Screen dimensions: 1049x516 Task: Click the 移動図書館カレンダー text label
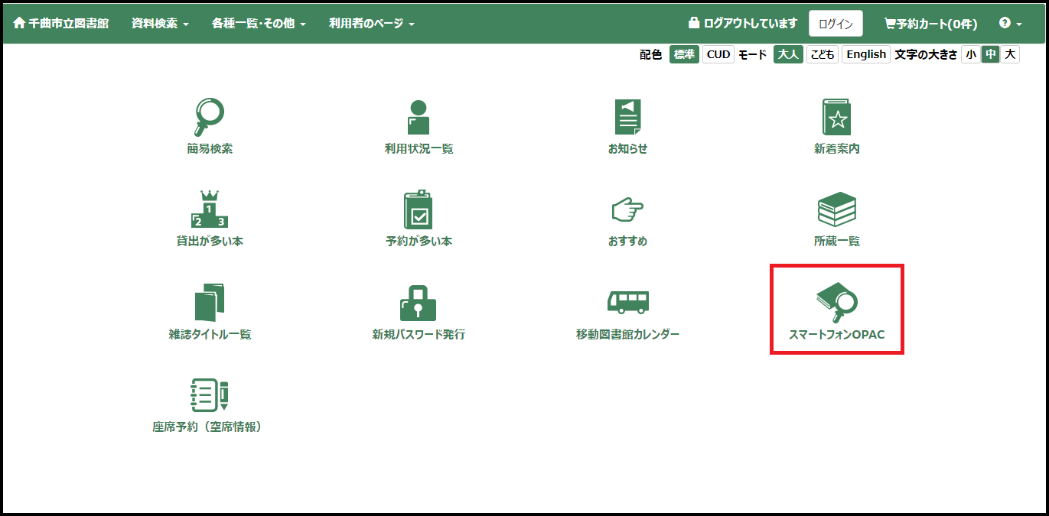[627, 335]
